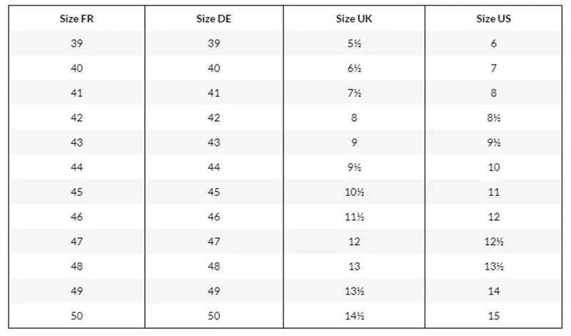Select UK size 7½ cell
Image resolution: width=571 pixels, height=336 pixels.
pos(354,93)
